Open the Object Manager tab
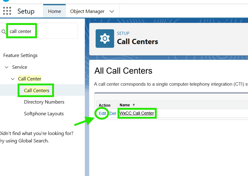The width and height of the screenshot is (248, 176). click(x=87, y=11)
